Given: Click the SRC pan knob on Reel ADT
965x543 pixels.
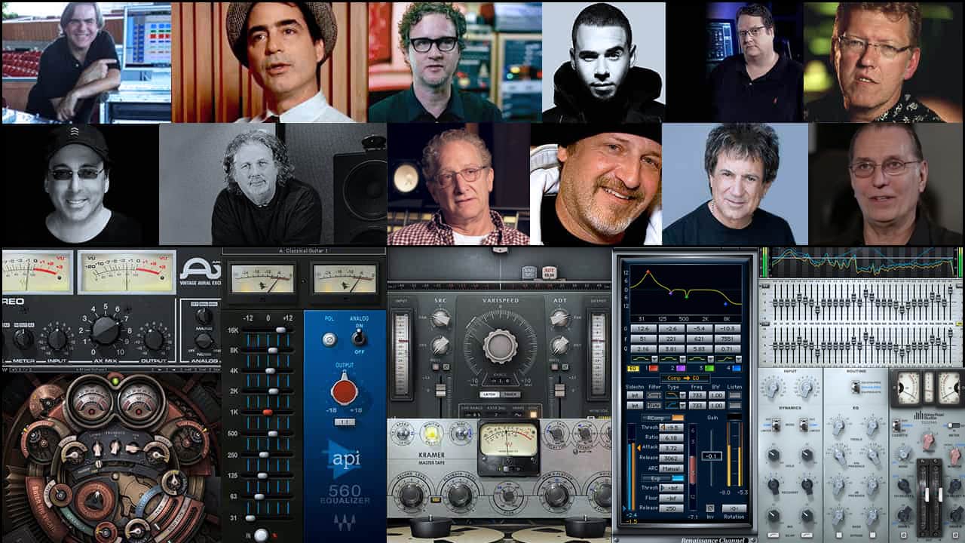Looking at the screenshot, I should (x=441, y=318).
